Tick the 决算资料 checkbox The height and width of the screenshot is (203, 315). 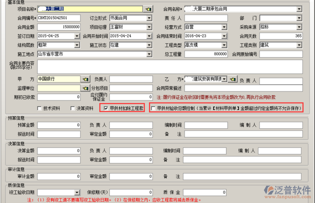tap(73, 108)
